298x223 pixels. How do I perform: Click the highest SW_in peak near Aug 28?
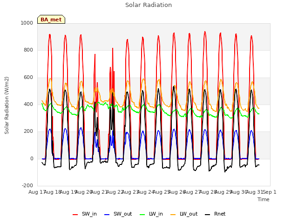[205, 32]
